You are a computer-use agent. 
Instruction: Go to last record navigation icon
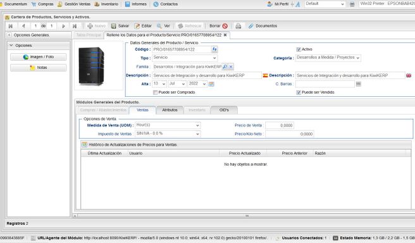pyautogui.click(x=75, y=26)
